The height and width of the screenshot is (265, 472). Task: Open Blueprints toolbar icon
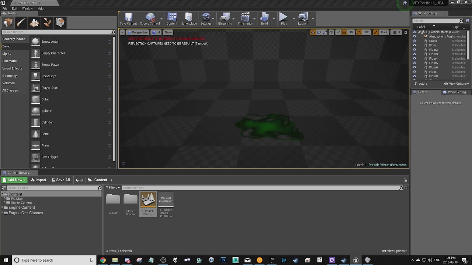click(x=225, y=19)
